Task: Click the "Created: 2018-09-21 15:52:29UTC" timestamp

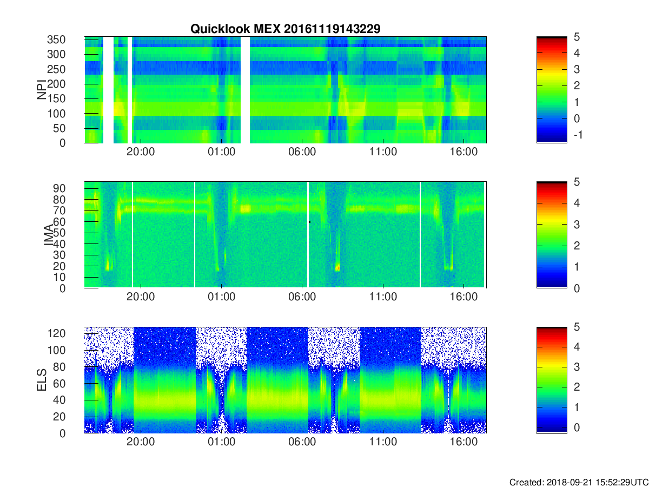Action: [x=579, y=482]
